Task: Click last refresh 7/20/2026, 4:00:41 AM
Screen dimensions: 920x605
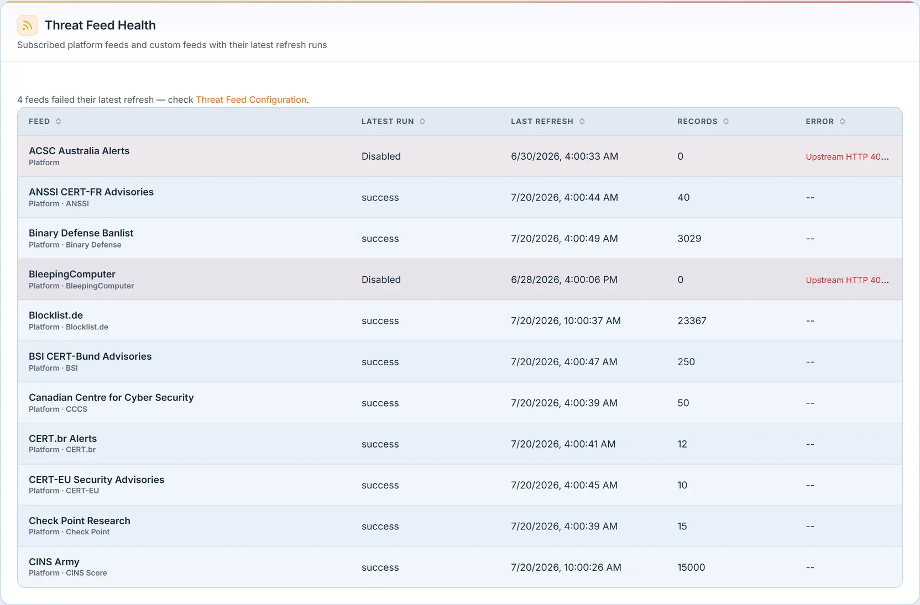Action: 563,444
